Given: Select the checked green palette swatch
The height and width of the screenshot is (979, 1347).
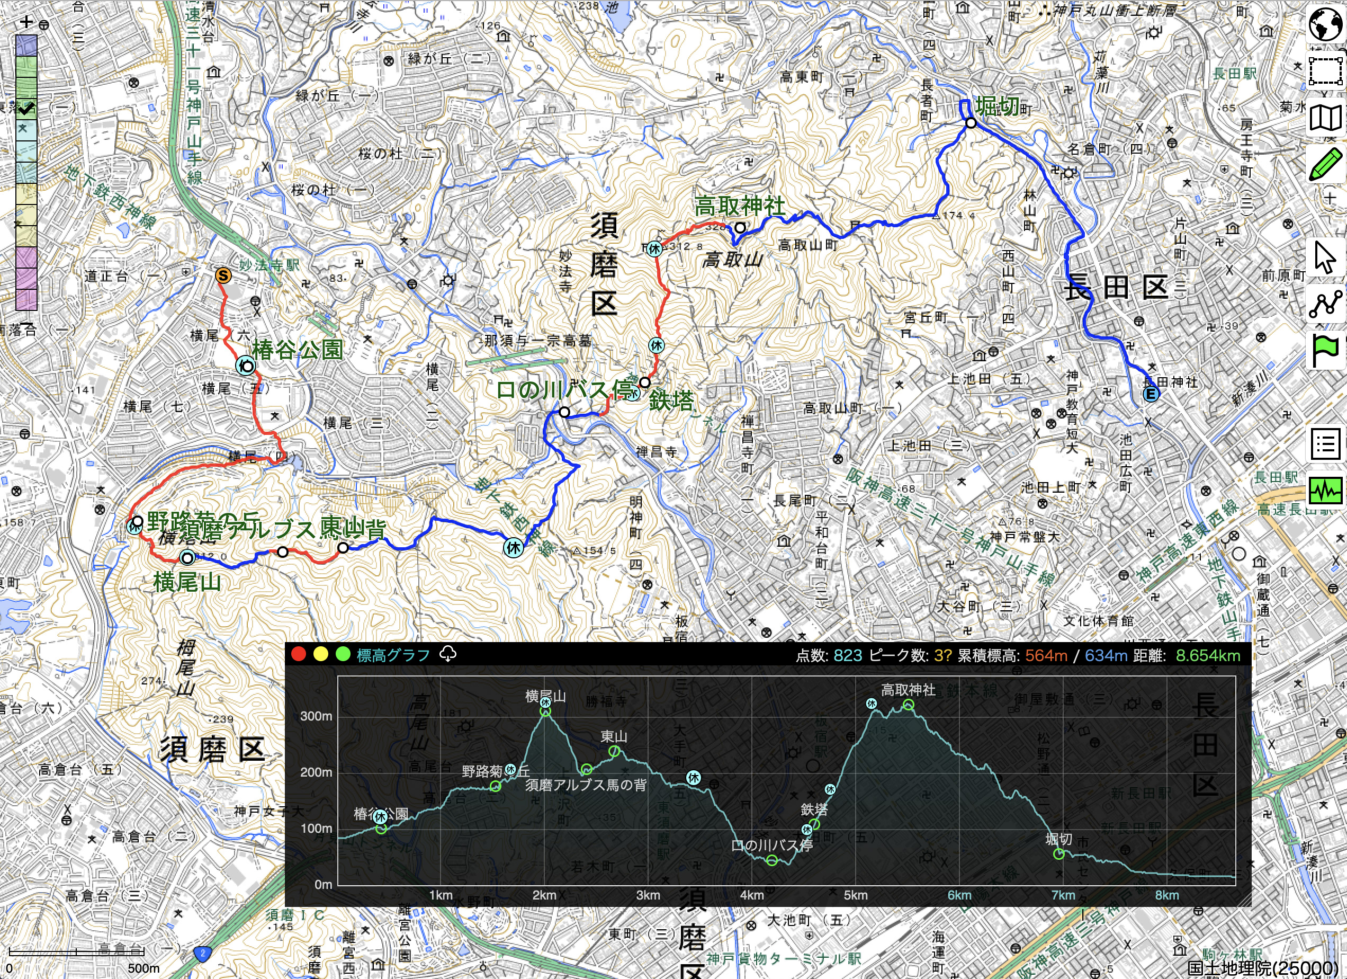Looking at the screenshot, I should tap(26, 109).
